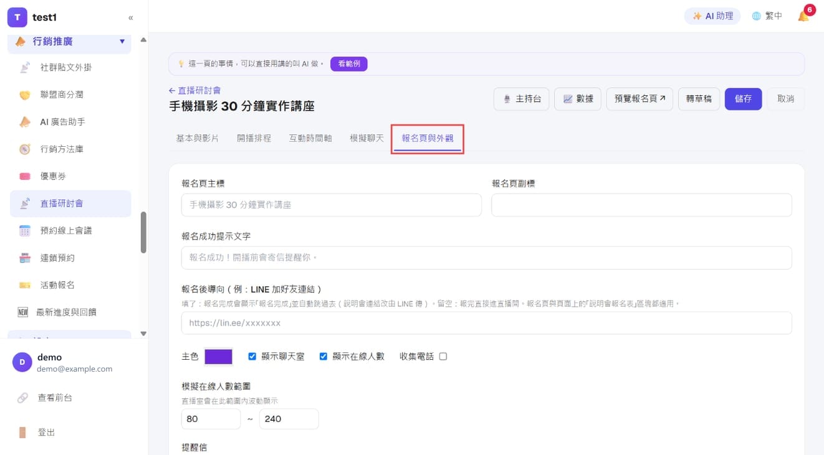The width and height of the screenshot is (824, 455).
Task: Uncheck the 顯示聊天室 checkbox
Action: (x=252, y=357)
